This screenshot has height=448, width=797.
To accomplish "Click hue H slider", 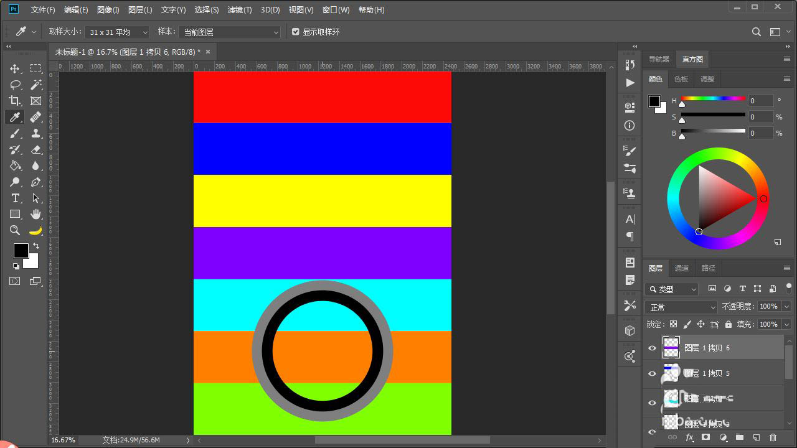I will click(713, 98).
